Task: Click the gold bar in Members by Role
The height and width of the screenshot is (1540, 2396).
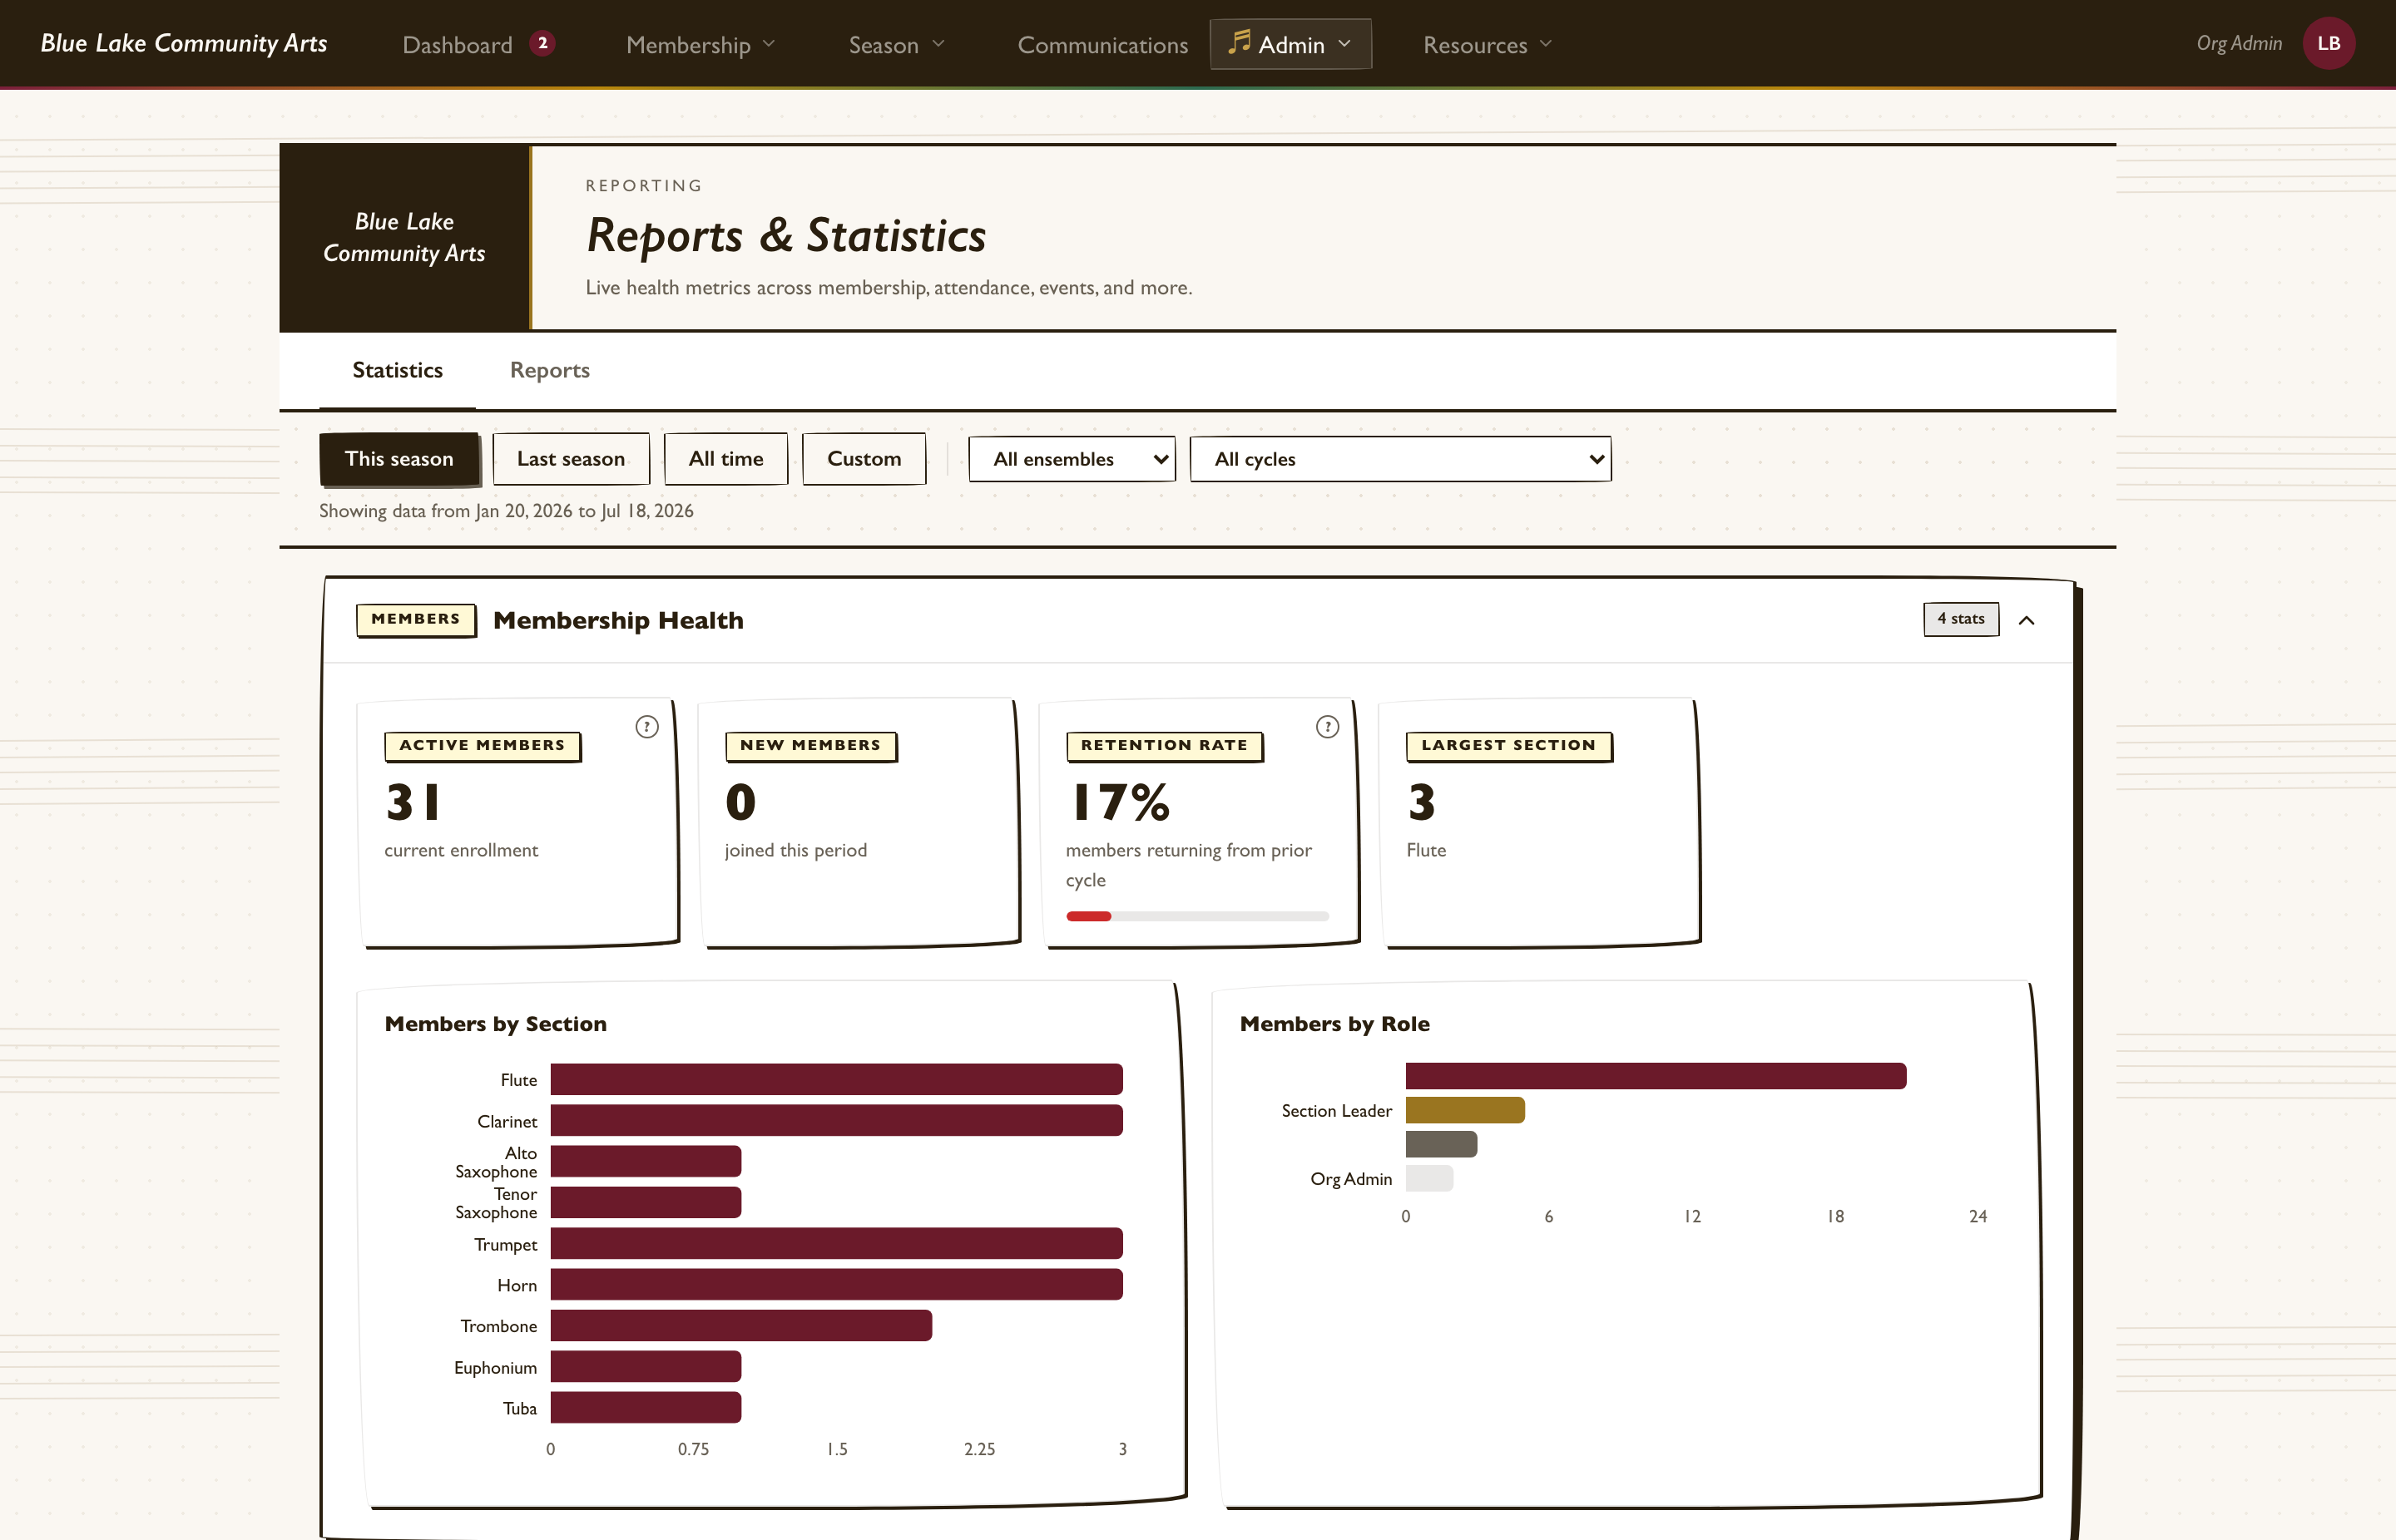Action: (x=1464, y=1110)
